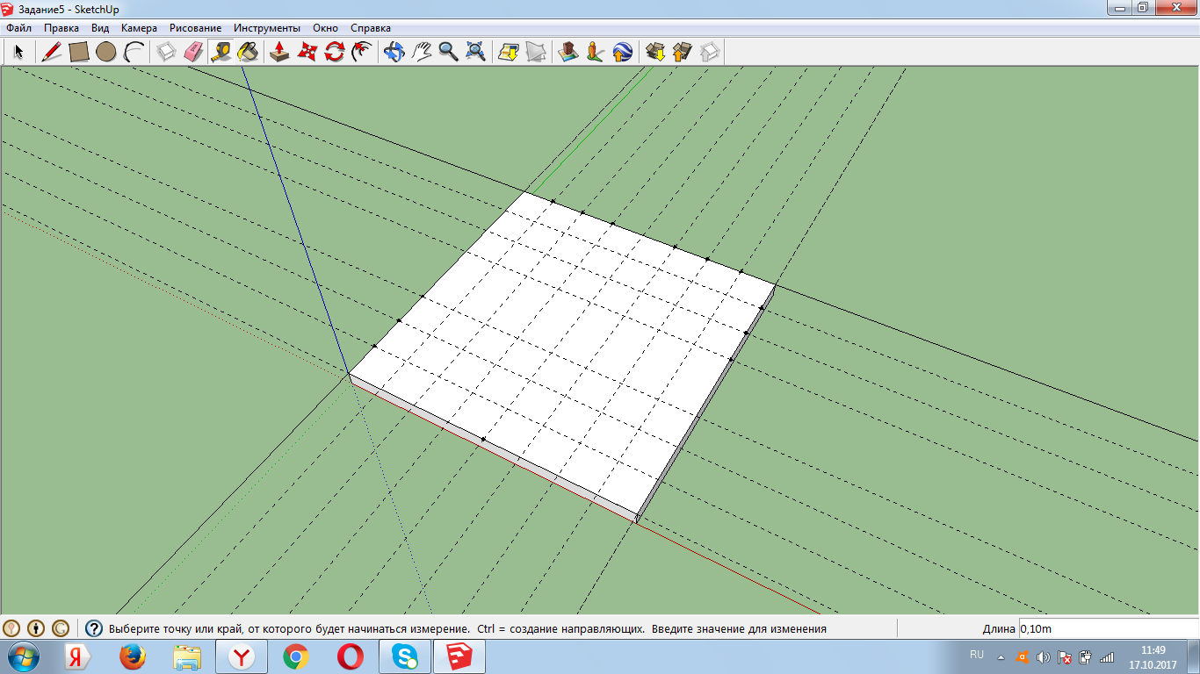Viewport: 1200px width, 674px height.
Task: Open the Instructor help question-mark icon
Action: point(94,628)
